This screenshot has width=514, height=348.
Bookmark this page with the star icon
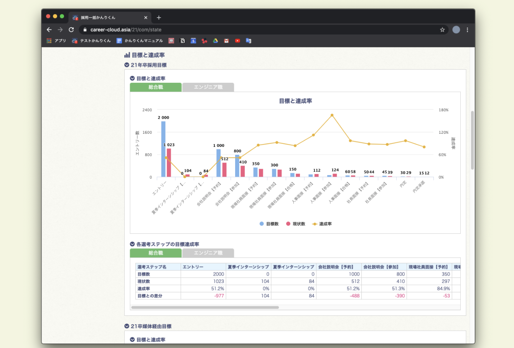point(442,30)
